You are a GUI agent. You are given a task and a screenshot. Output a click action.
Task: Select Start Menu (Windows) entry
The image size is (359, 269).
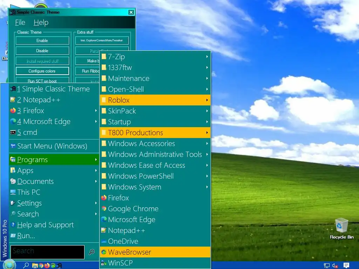(x=54, y=146)
